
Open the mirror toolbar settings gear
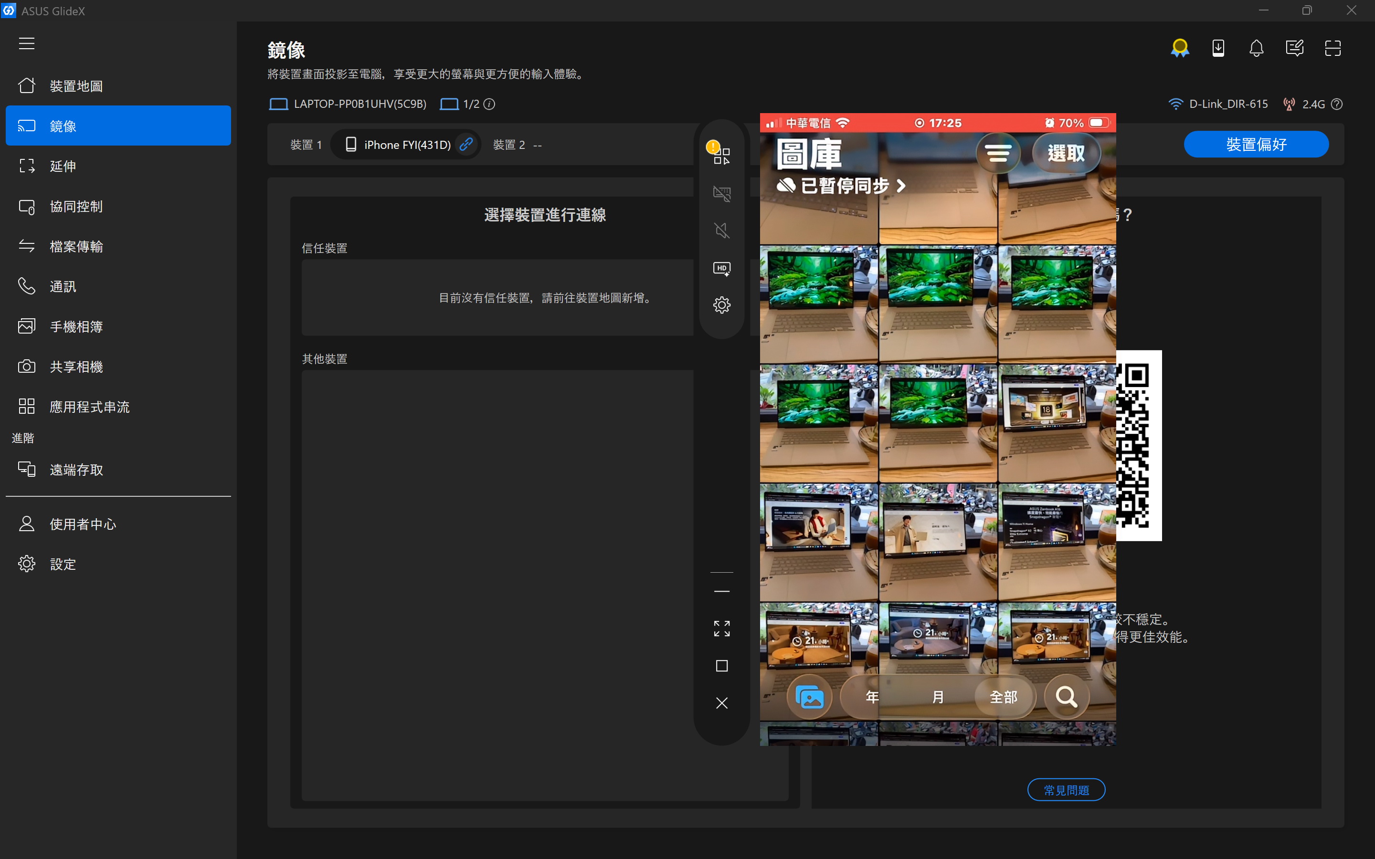(721, 305)
